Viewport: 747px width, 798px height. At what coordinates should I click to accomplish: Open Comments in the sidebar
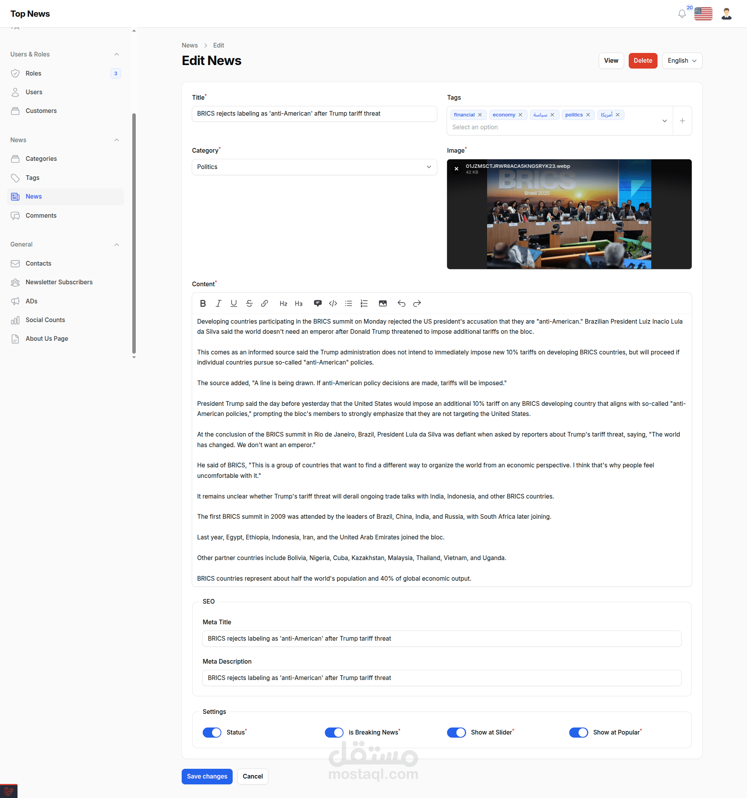point(41,215)
